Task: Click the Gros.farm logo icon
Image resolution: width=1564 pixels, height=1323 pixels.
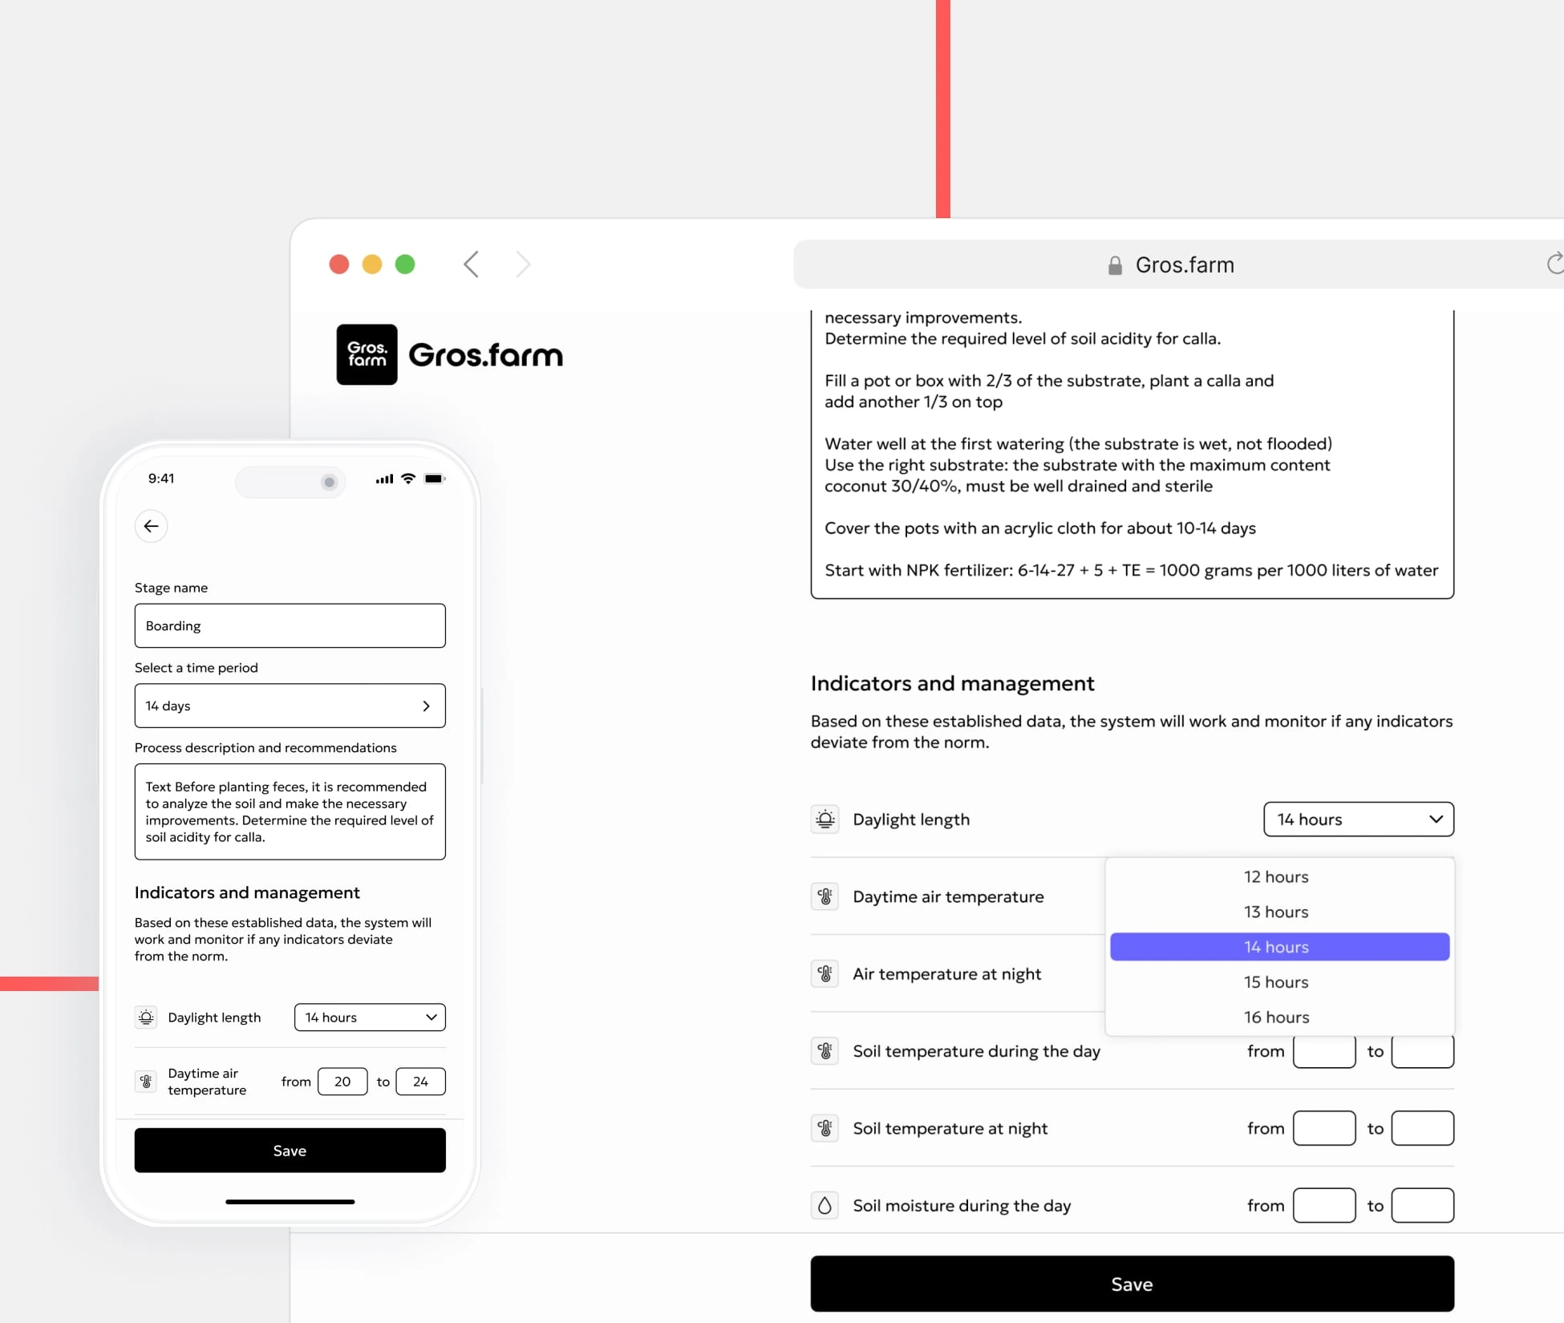Action: [364, 353]
